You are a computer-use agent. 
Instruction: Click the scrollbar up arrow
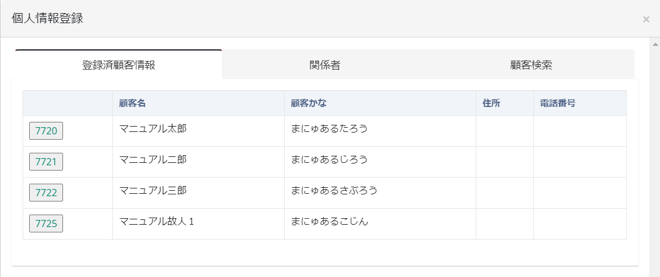[x=655, y=44]
